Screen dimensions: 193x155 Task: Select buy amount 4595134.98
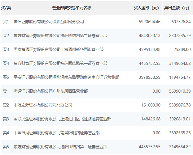pyautogui.click(x=150, y=49)
